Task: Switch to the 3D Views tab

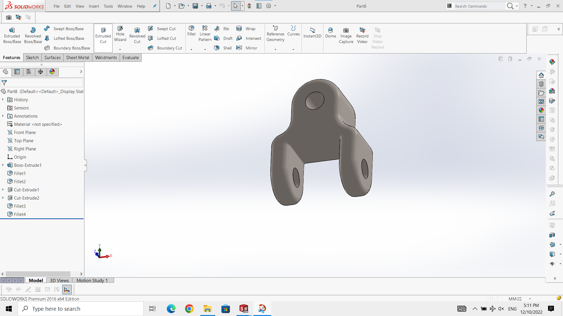Action: click(x=59, y=280)
